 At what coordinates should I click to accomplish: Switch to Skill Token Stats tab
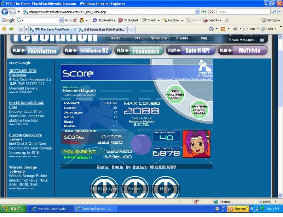click(101, 29)
